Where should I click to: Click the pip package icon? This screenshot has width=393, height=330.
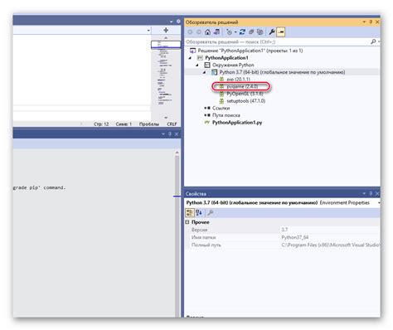tap(221, 80)
